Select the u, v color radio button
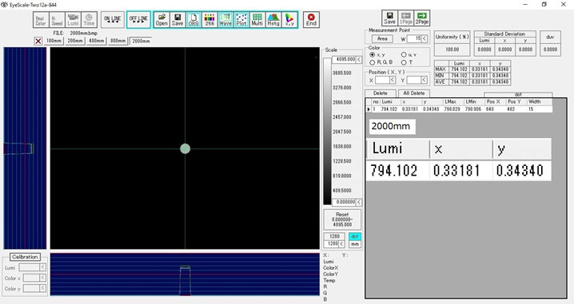Image resolution: width=574 pixels, height=304 pixels. point(404,54)
